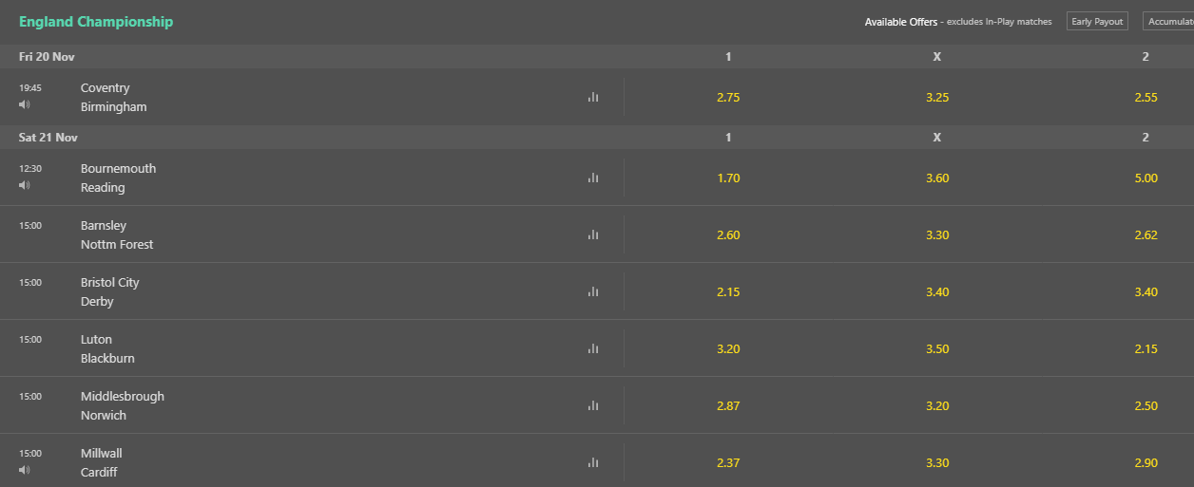Open stats icon for Coventry v Birmingham
Viewport: 1194px width, 487px height.
tap(593, 97)
